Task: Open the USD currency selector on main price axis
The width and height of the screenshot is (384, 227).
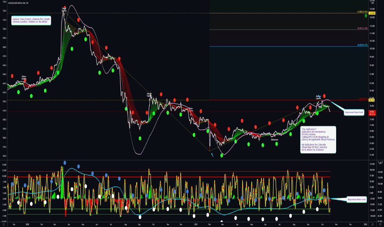Action: tap(372, 2)
